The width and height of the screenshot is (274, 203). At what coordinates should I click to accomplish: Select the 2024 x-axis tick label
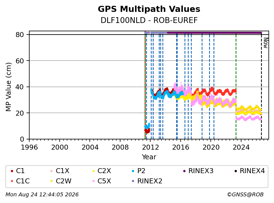[241, 147]
